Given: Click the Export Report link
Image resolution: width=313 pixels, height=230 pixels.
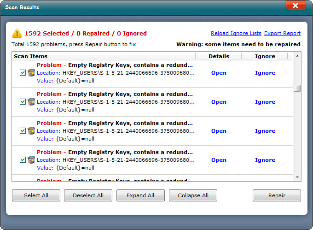Looking at the screenshot, I should [282, 33].
